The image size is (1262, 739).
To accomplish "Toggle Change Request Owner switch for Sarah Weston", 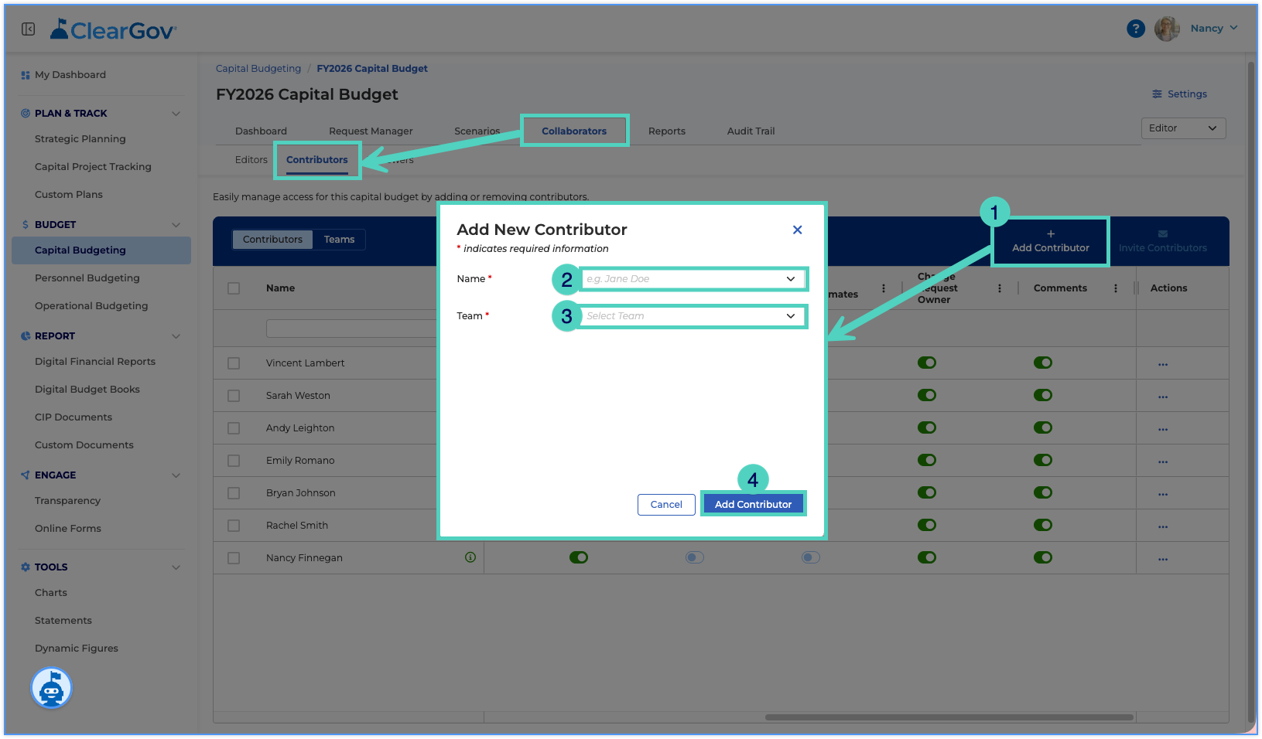I will click(927, 395).
